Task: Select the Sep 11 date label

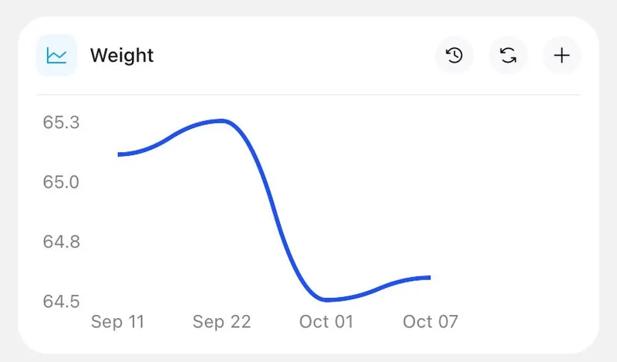Action: [x=118, y=322]
